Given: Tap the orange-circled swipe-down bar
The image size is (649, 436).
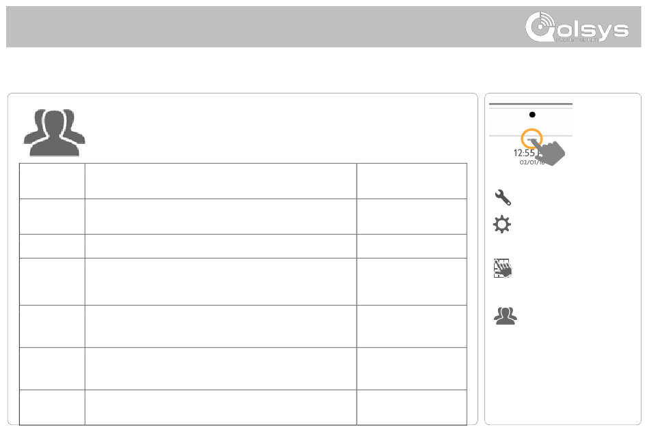Looking at the screenshot, I should [531, 139].
